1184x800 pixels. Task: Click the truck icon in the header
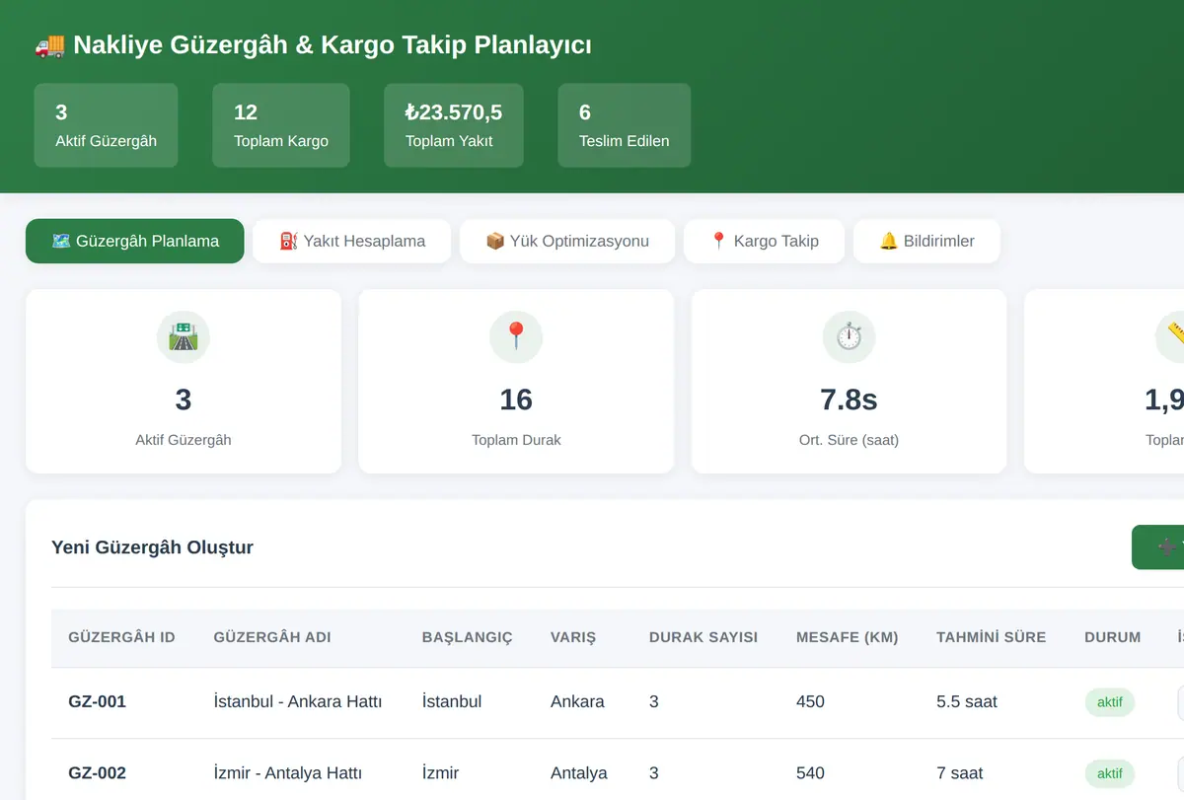coord(49,45)
